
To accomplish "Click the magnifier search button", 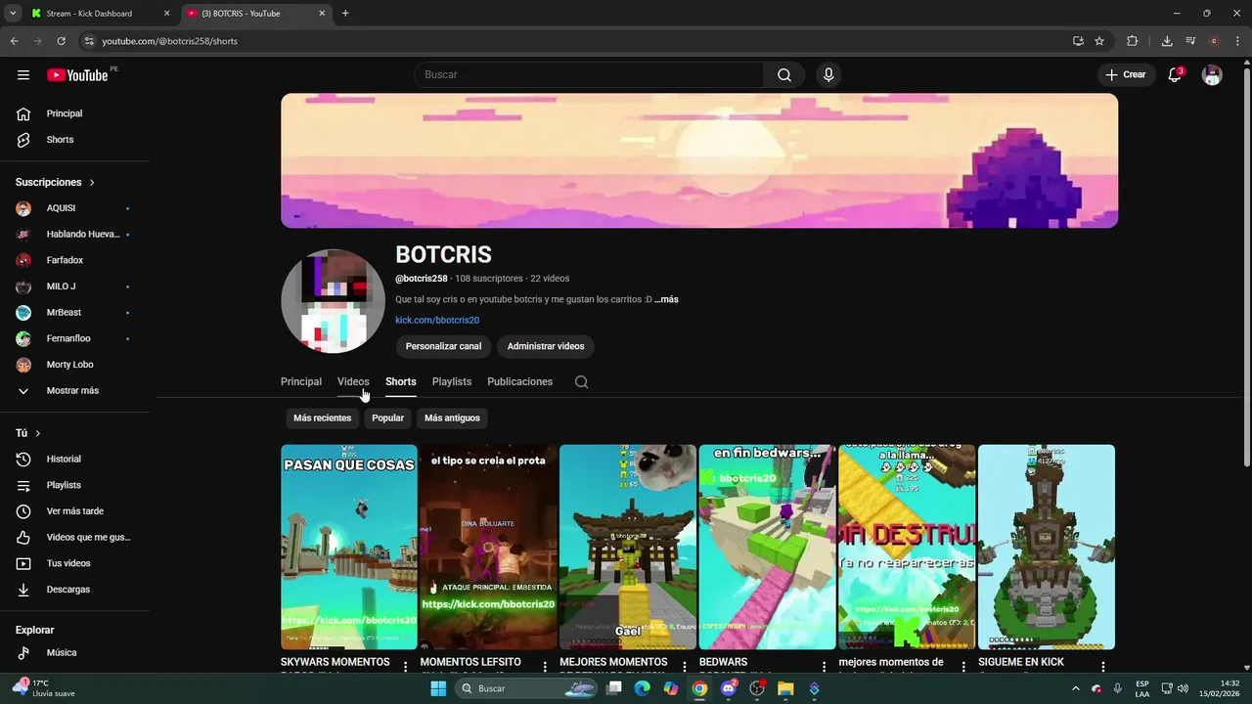I will click(x=784, y=75).
